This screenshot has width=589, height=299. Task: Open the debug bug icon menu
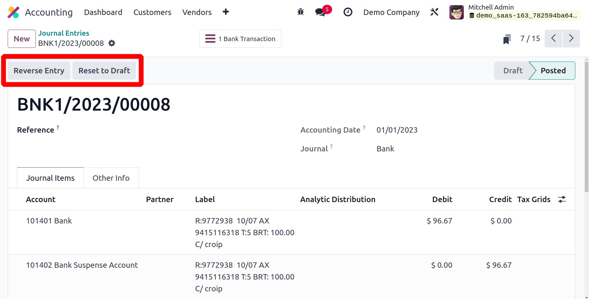(300, 12)
